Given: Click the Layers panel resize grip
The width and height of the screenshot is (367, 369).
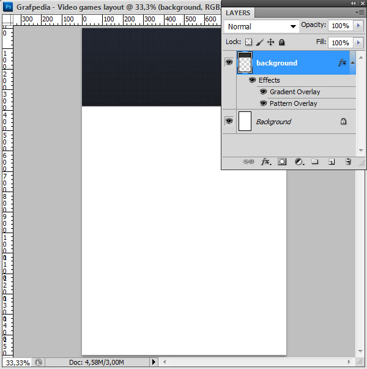Looking at the screenshot, I should pos(362,163).
